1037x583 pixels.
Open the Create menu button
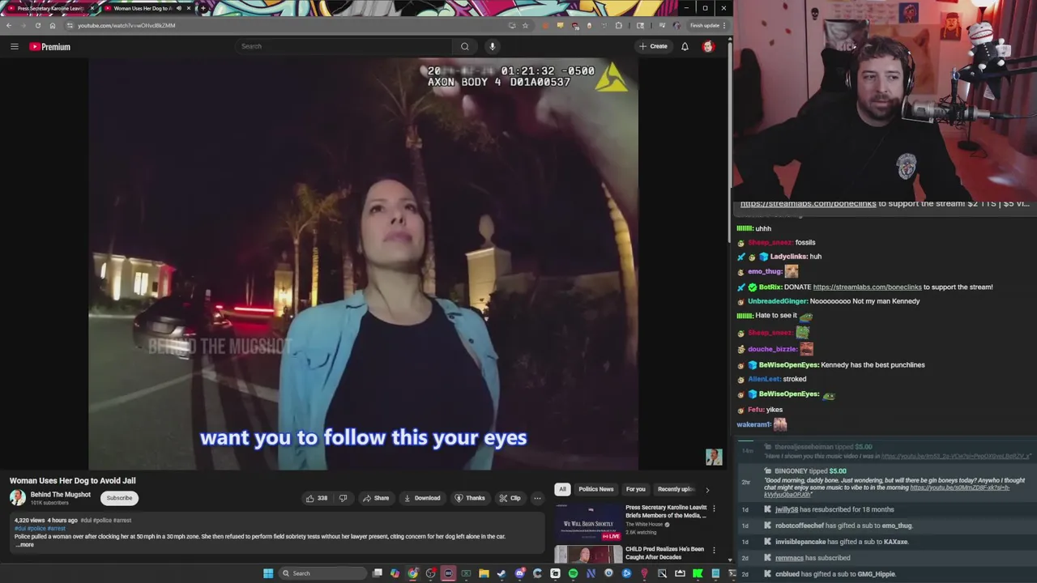coord(653,46)
